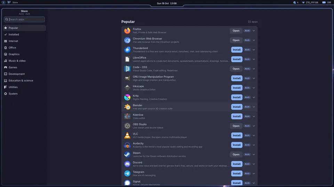Image resolution: width=334 pixels, height=187 pixels.
Task: Open Development category in sidebar
Action: [24, 74]
